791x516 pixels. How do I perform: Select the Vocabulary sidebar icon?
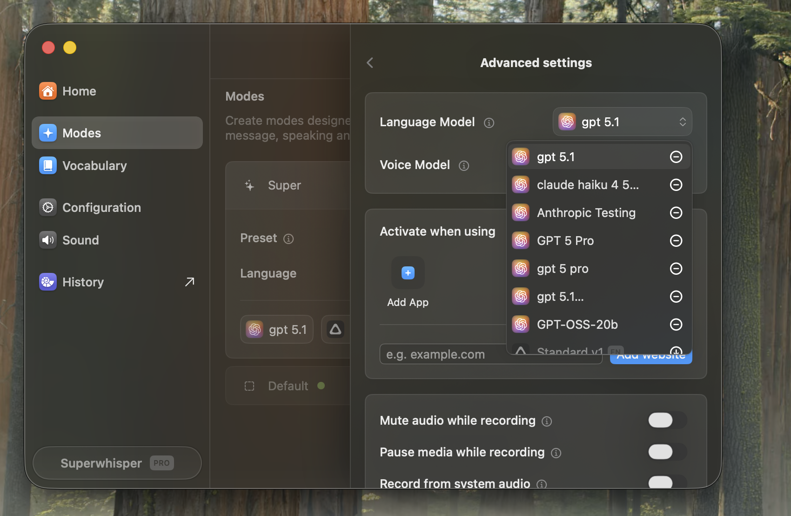[48, 165]
